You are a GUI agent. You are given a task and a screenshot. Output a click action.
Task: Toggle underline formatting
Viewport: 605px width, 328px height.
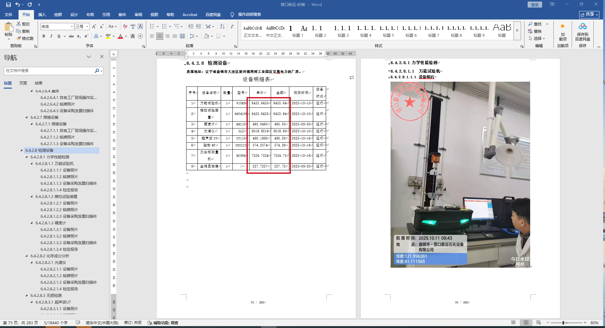tap(59, 36)
